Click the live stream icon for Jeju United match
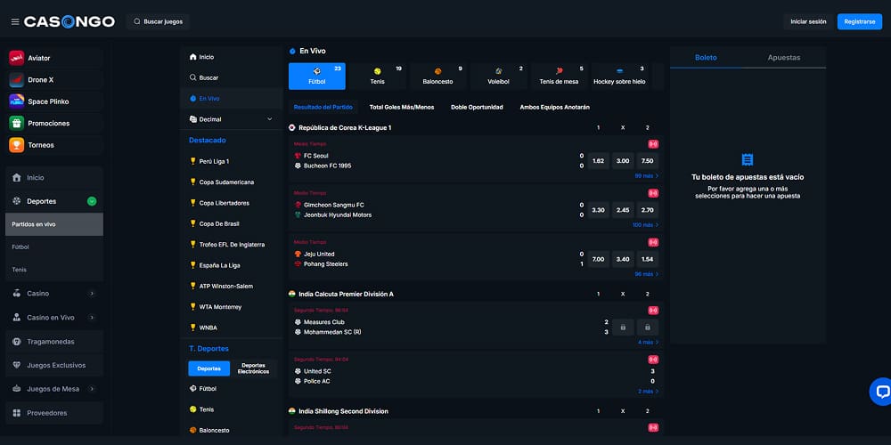This screenshot has height=445, width=891. (x=653, y=242)
